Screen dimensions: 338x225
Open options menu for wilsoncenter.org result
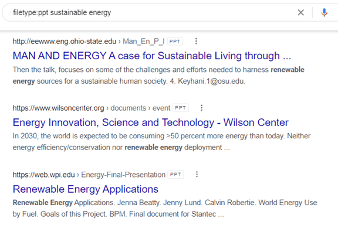point(201,108)
